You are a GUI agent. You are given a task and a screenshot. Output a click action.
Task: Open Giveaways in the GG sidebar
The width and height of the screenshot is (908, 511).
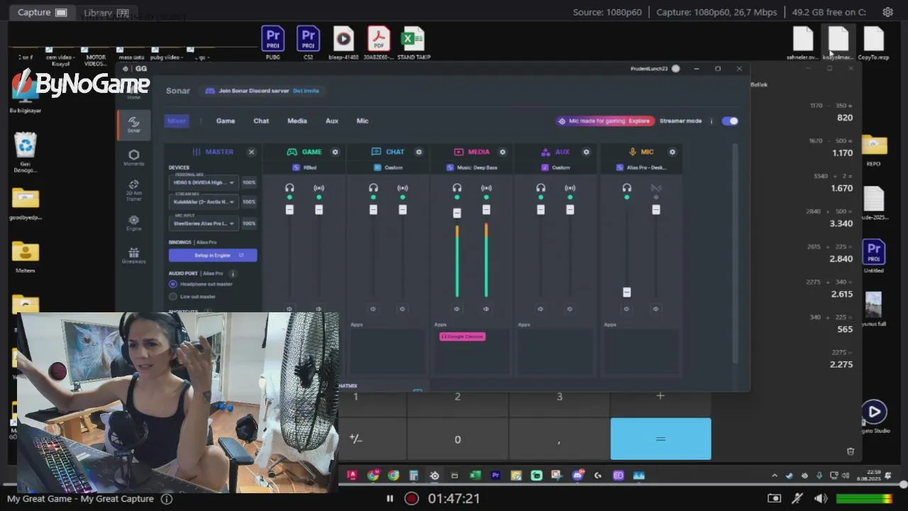tap(133, 256)
